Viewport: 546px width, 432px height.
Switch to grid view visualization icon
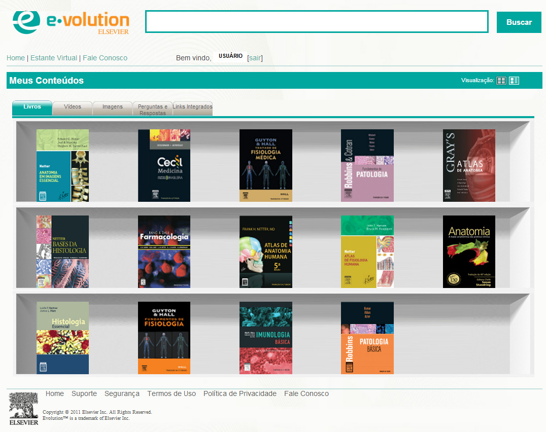pos(501,81)
